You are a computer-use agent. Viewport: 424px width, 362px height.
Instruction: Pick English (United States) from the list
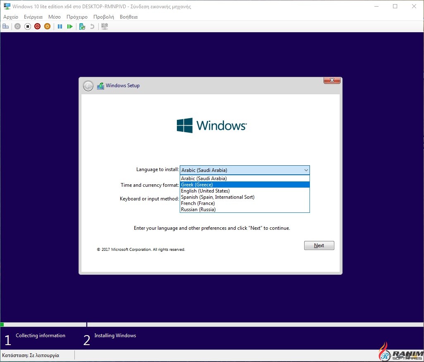[245, 191]
